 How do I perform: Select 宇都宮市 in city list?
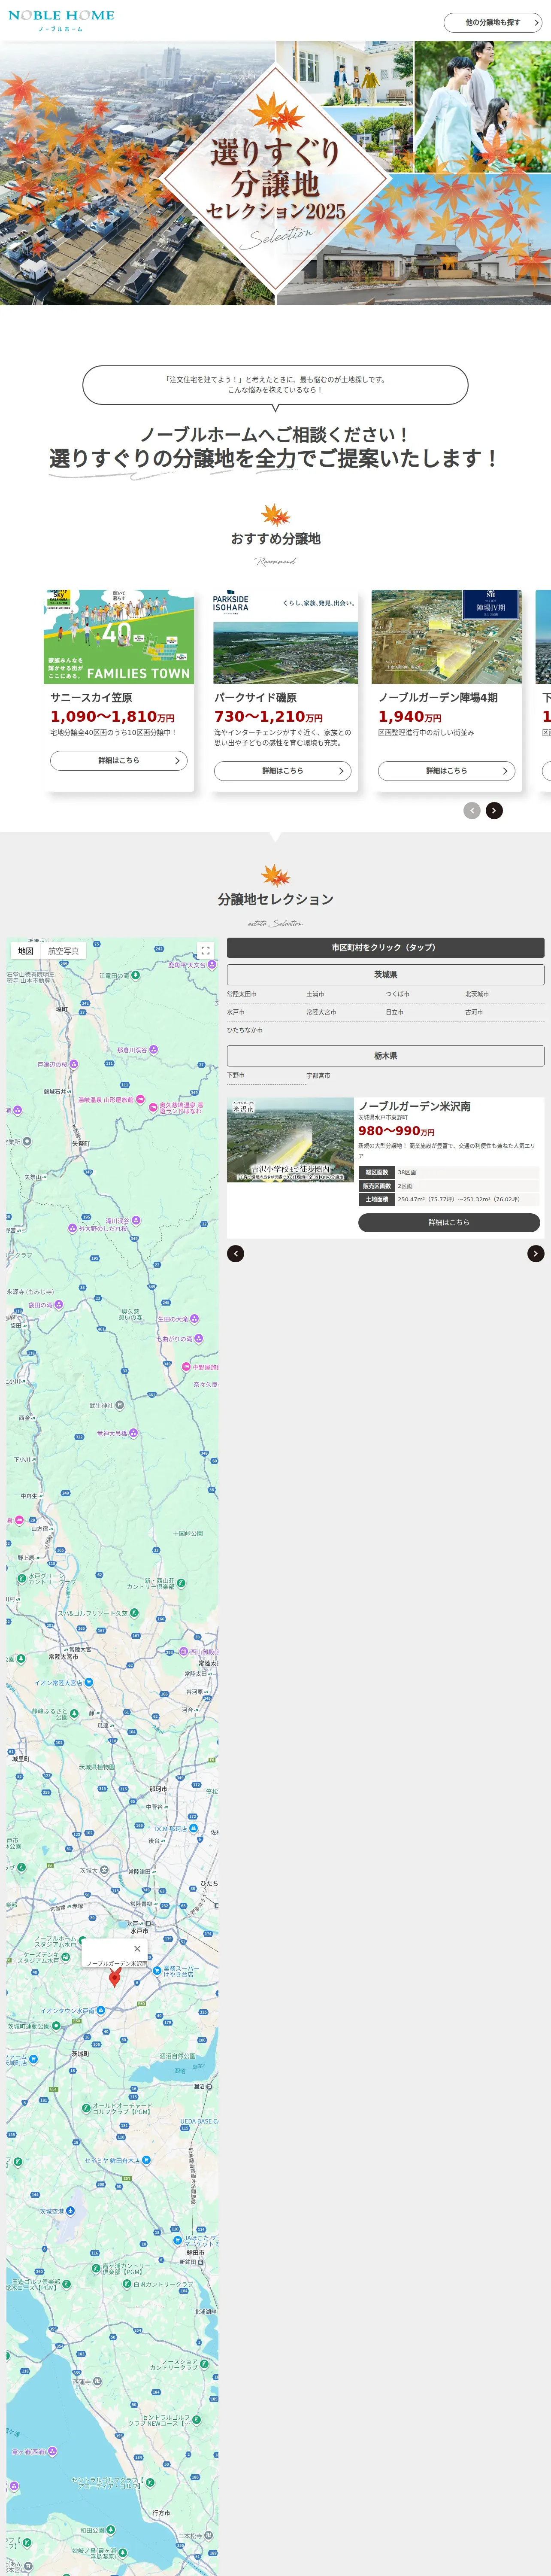318,1076
